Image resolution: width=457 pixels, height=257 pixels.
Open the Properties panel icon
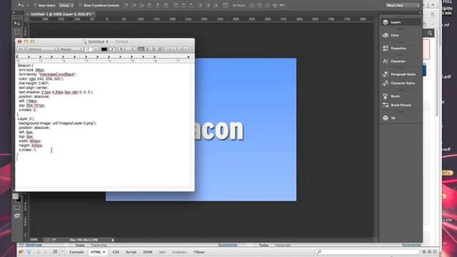pyautogui.click(x=386, y=48)
